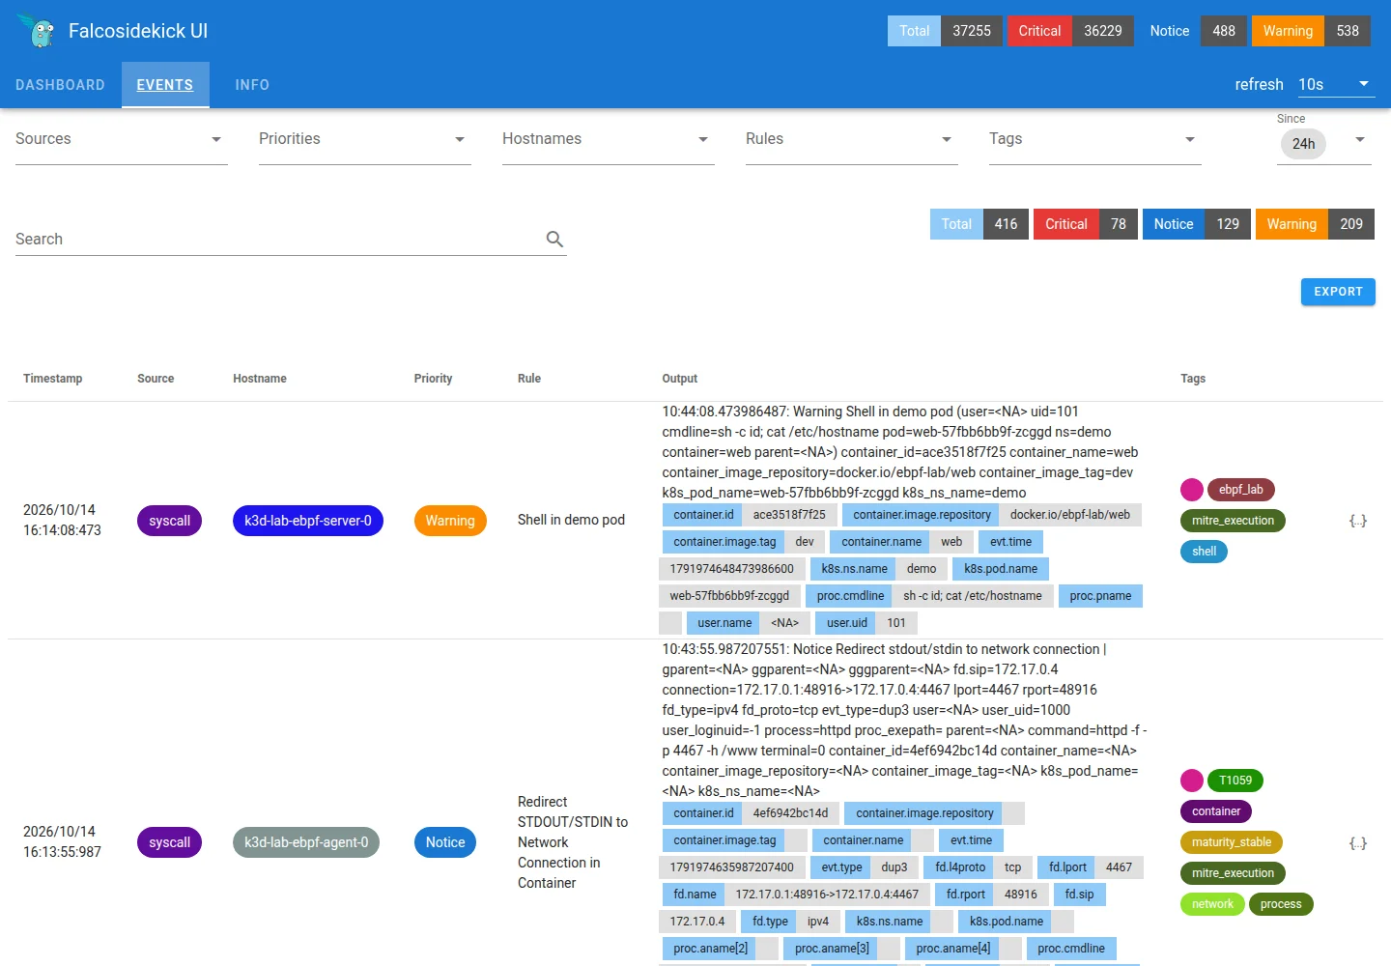Click the k3d-lab-ebpf-agent-0 hostname chip
1391x966 pixels.
tap(306, 842)
